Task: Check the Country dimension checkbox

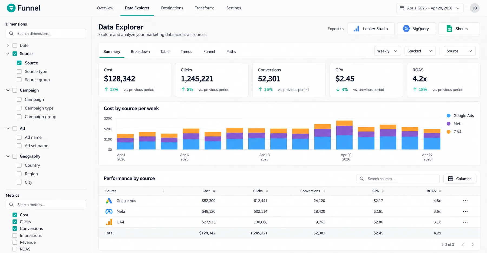Action: [x=19, y=165]
